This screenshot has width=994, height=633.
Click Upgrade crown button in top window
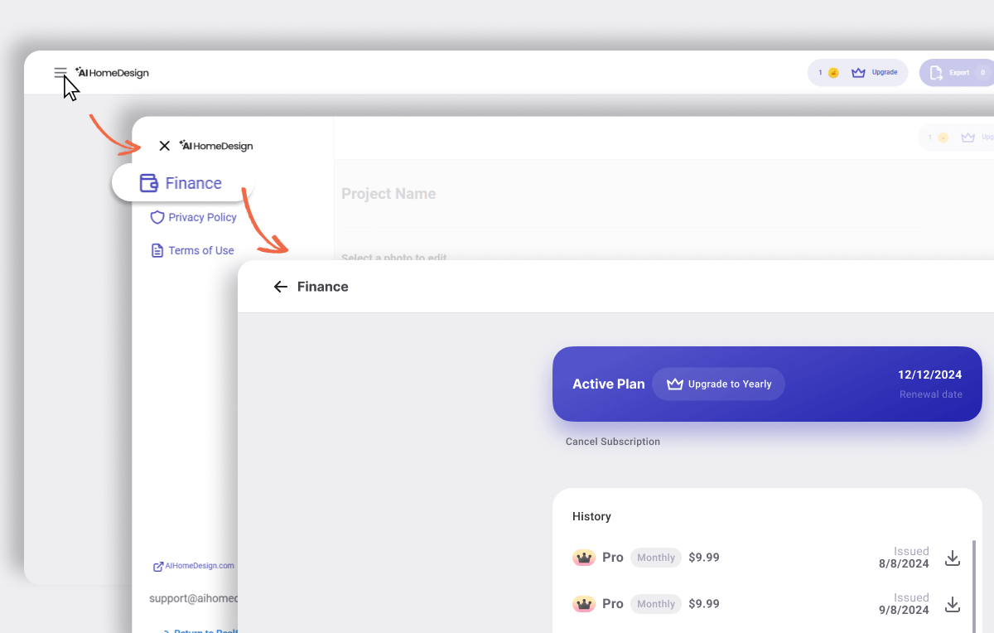[x=874, y=73]
